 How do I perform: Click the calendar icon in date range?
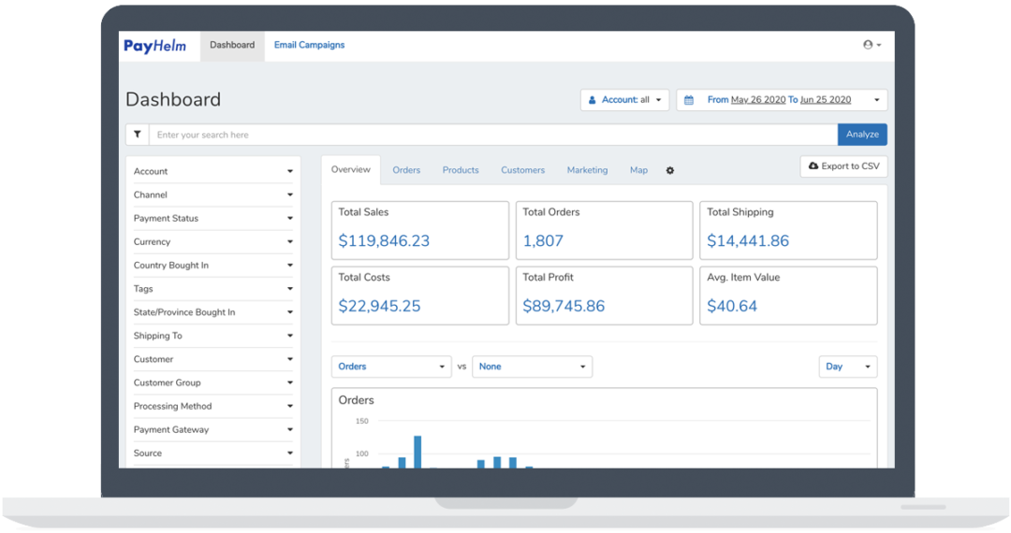click(x=689, y=100)
